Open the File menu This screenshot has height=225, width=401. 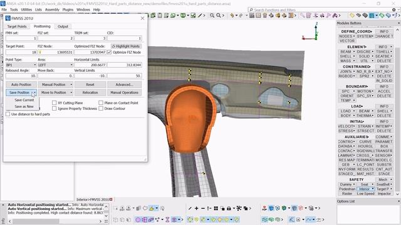point(4,10)
